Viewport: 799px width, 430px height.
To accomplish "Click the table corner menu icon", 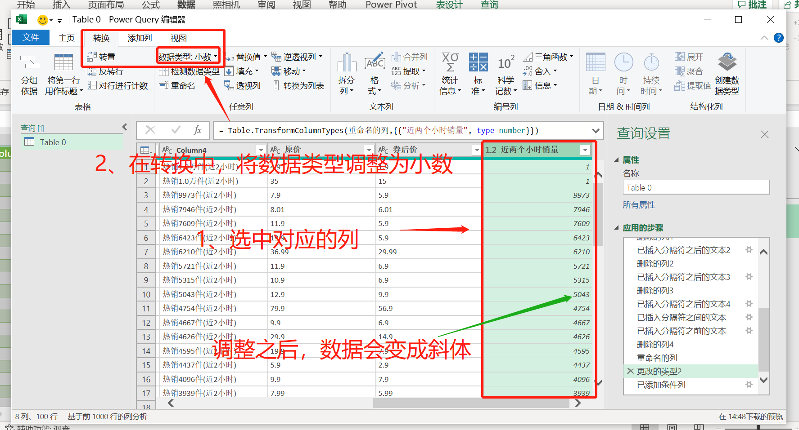I will point(146,150).
